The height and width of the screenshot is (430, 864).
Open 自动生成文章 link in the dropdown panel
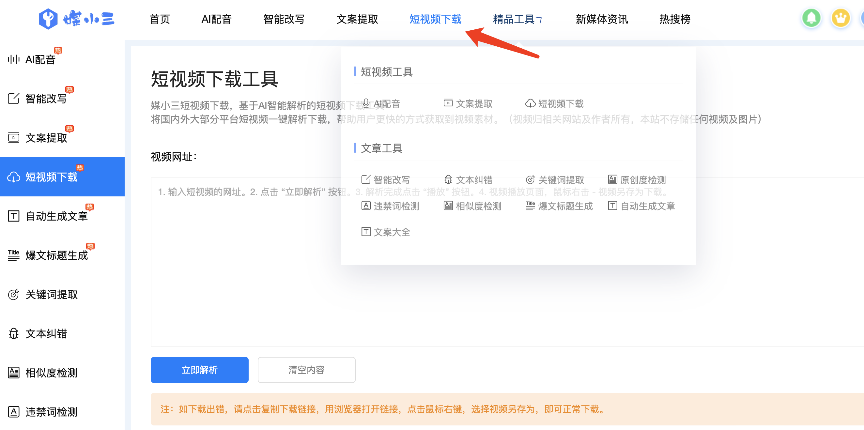[x=641, y=206]
